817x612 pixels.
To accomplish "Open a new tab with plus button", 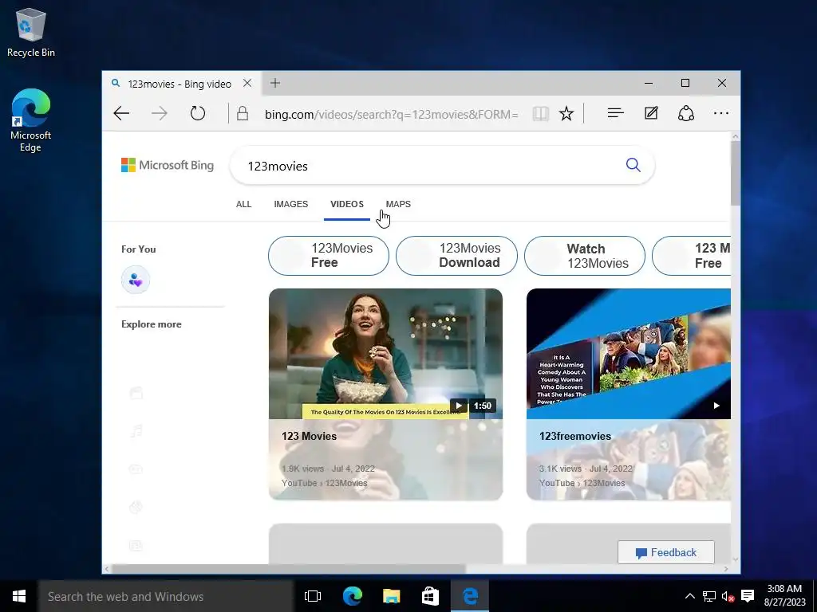I will (275, 83).
